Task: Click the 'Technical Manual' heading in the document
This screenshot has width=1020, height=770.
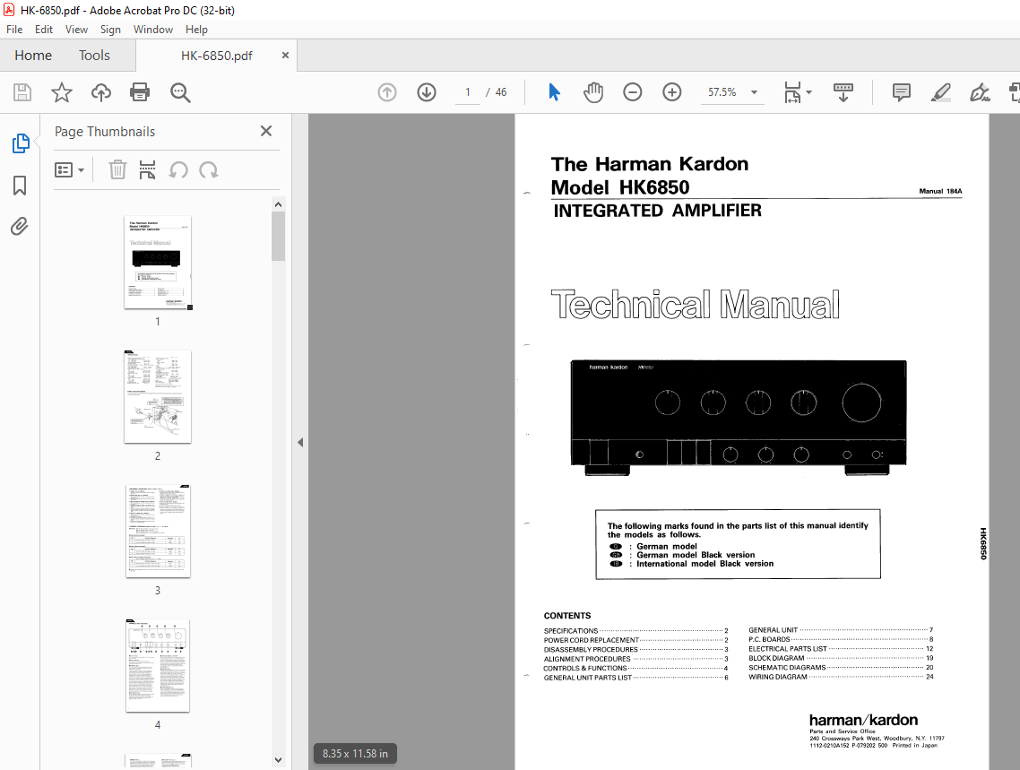Action: 696,305
